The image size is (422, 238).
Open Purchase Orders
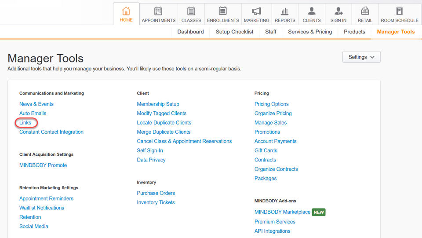(x=156, y=193)
